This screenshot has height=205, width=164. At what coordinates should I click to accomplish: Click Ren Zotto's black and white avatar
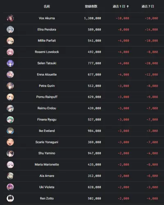click(x=10, y=198)
